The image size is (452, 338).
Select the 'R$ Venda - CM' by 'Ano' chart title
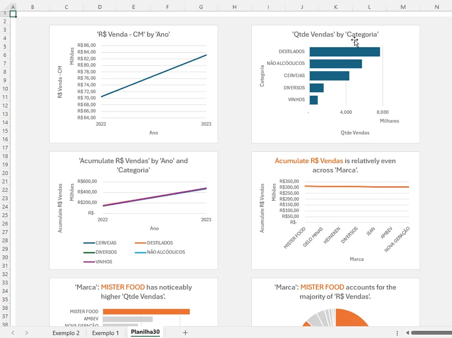(133, 34)
